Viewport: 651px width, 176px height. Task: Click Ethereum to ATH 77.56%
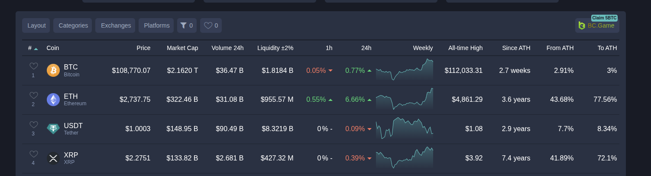(605, 100)
